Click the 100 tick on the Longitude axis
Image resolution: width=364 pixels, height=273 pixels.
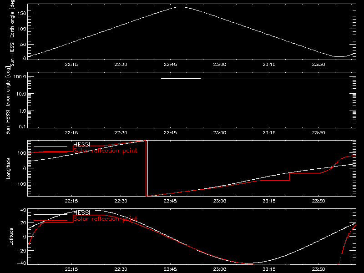point(22,153)
